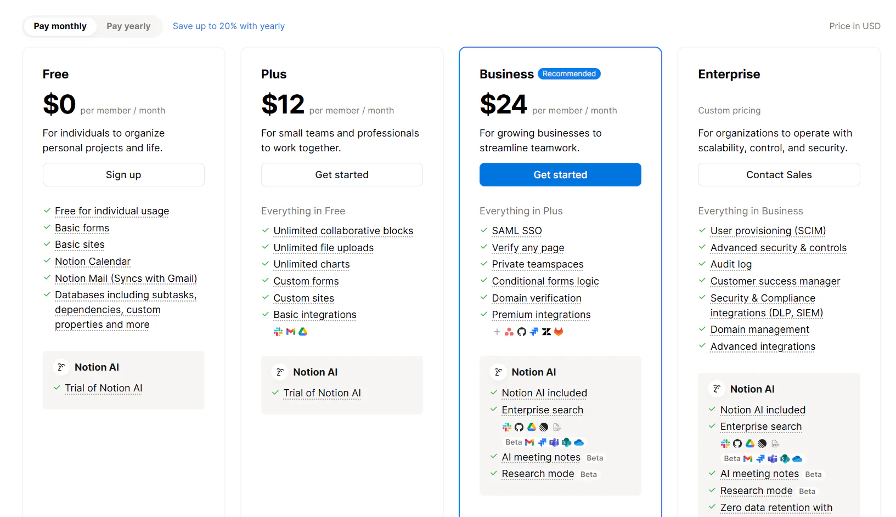
Task: Click Custom forms feature in Plus
Action: coord(306,281)
